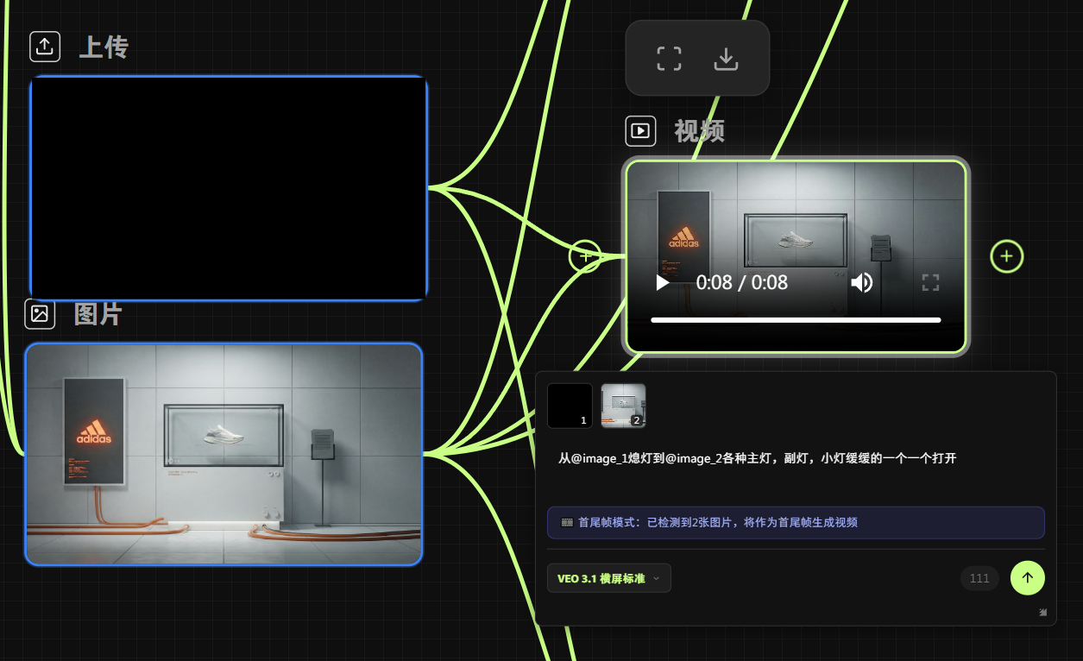This screenshot has height=661, width=1083.
Task: Play the generated video
Action: (662, 282)
